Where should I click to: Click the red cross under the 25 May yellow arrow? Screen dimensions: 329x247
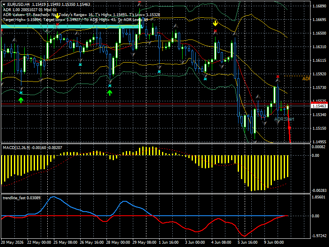[x=58, y=25]
